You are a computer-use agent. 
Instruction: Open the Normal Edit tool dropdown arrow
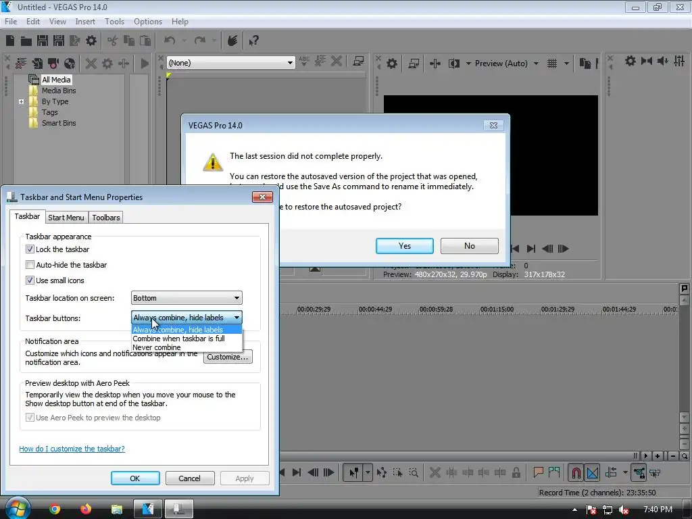point(368,472)
